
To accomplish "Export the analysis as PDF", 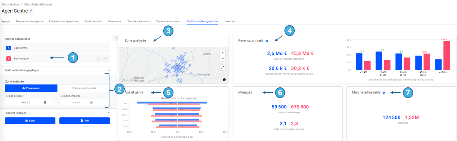I will (85, 121).
